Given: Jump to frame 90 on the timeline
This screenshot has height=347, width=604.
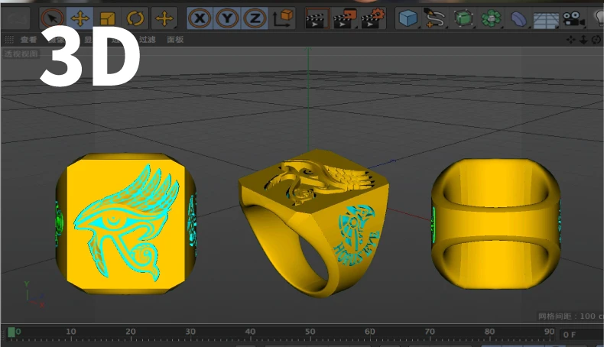Looking at the screenshot, I should tap(549, 332).
